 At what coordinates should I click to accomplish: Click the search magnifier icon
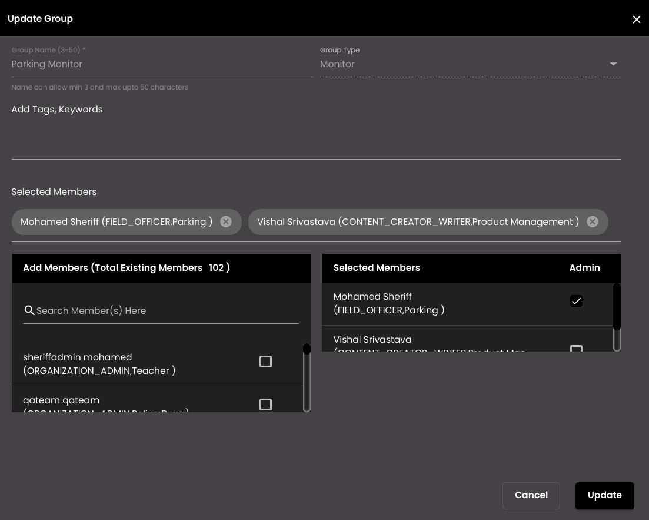[29, 310]
